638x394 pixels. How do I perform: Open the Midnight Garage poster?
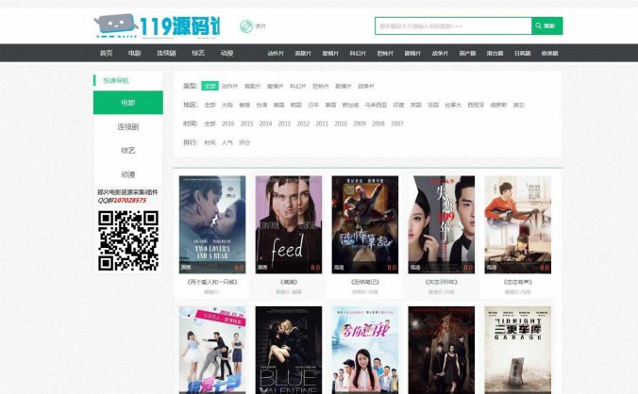(517, 349)
